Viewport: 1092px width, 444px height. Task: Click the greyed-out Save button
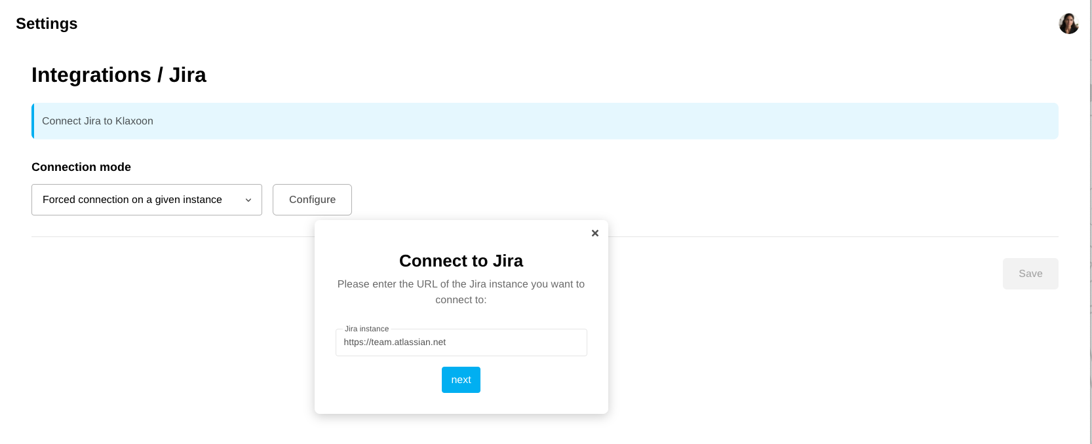[1030, 274]
